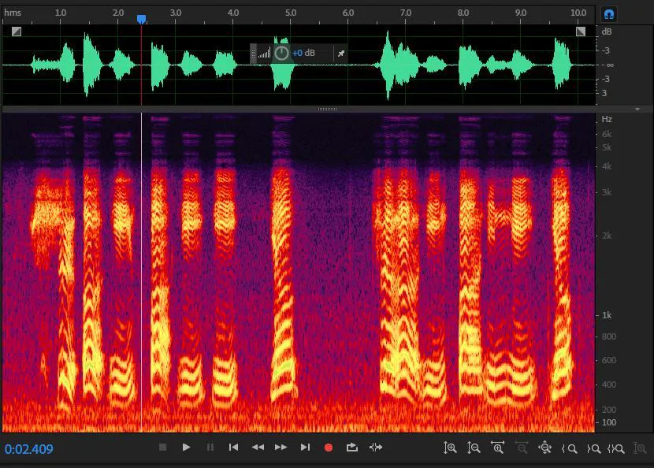The width and height of the screenshot is (654, 468).
Task: Start playback with the Play button
Action: 187,448
